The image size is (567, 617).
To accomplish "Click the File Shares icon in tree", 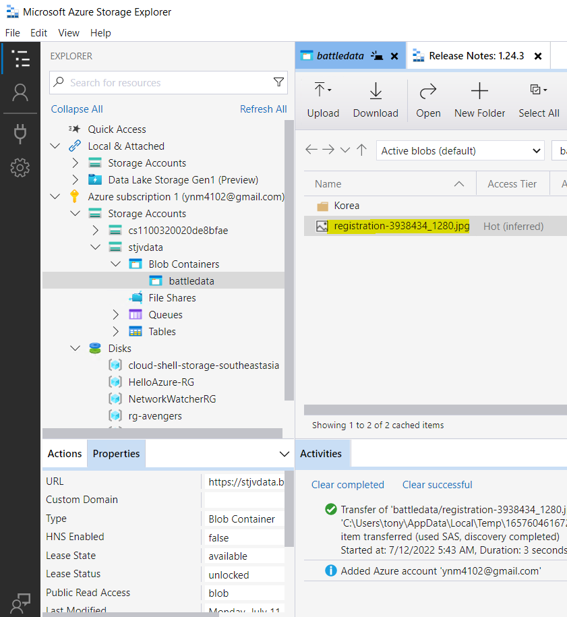I will click(136, 297).
